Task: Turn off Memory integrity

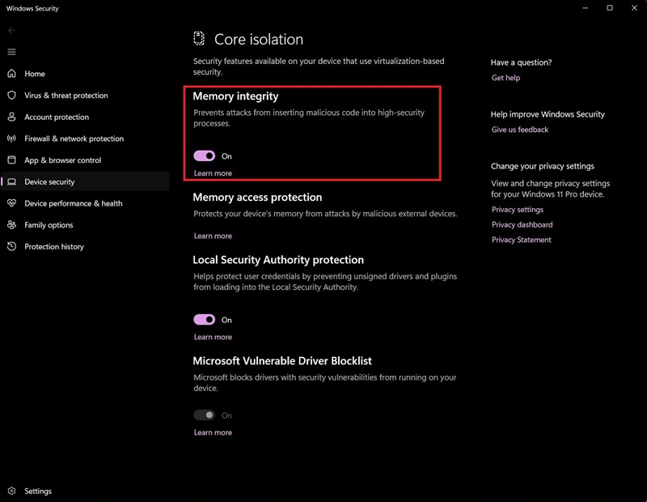Action: click(205, 156)
